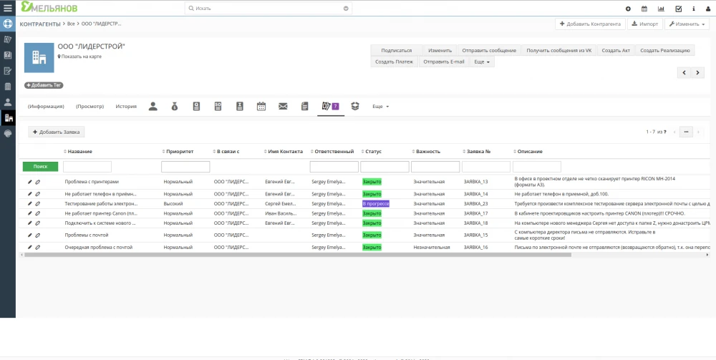Click the pagination ellipsis button
Viewport: 716px width, 360px height.
(x=687, y=132)
